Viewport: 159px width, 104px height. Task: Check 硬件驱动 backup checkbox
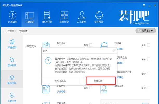point(149,88)
